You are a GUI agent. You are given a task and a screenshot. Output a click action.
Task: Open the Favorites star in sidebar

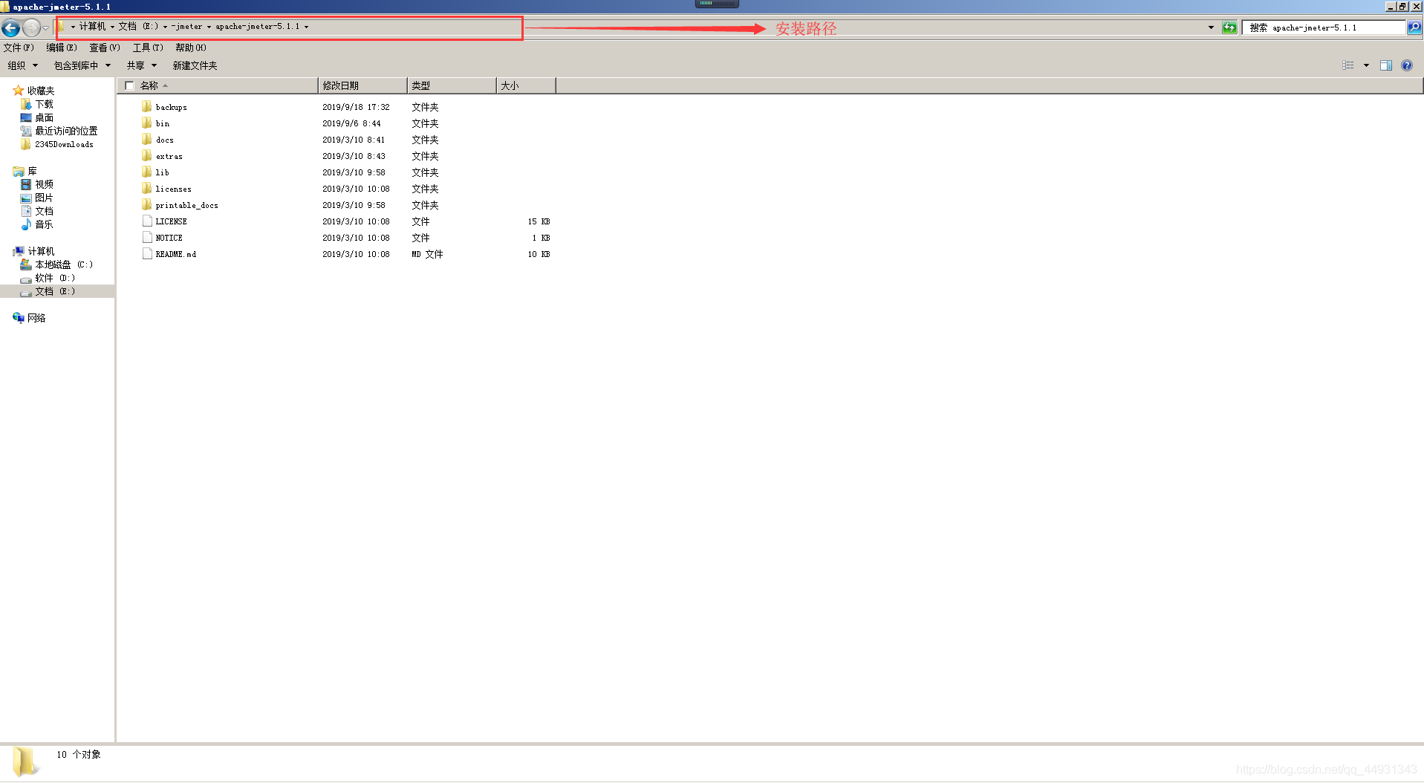pyautogui.click(x=19, y=90)
